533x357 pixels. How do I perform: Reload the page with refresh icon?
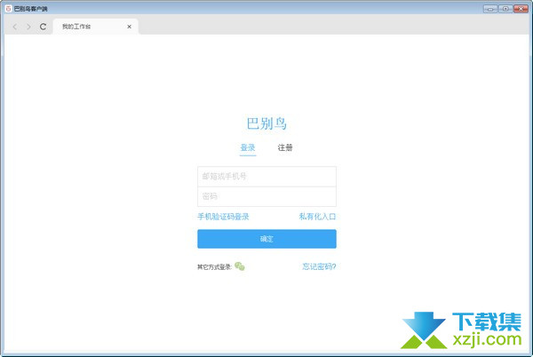(43, 27)
